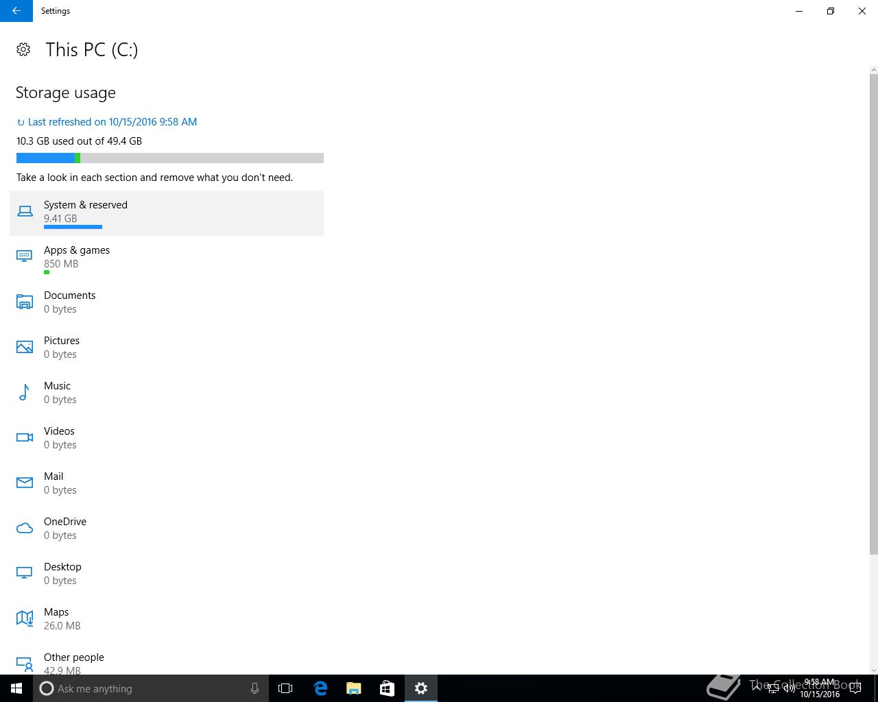878x702 pixels.
Task: Click the microphone in the search box
Action: pyautogui.click(x=254, y=688)
